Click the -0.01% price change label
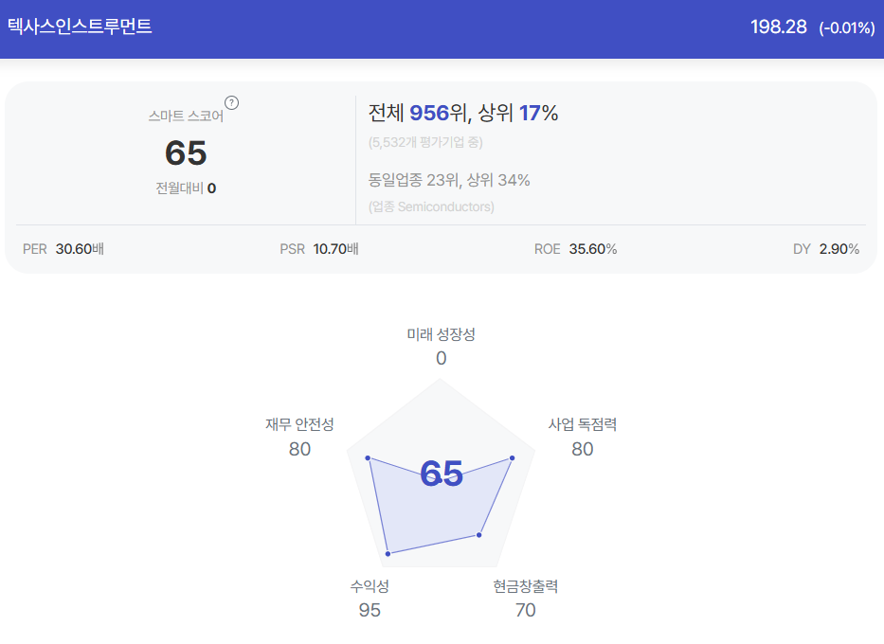Viewport: 884px width, 644px height. pos(847,27)
